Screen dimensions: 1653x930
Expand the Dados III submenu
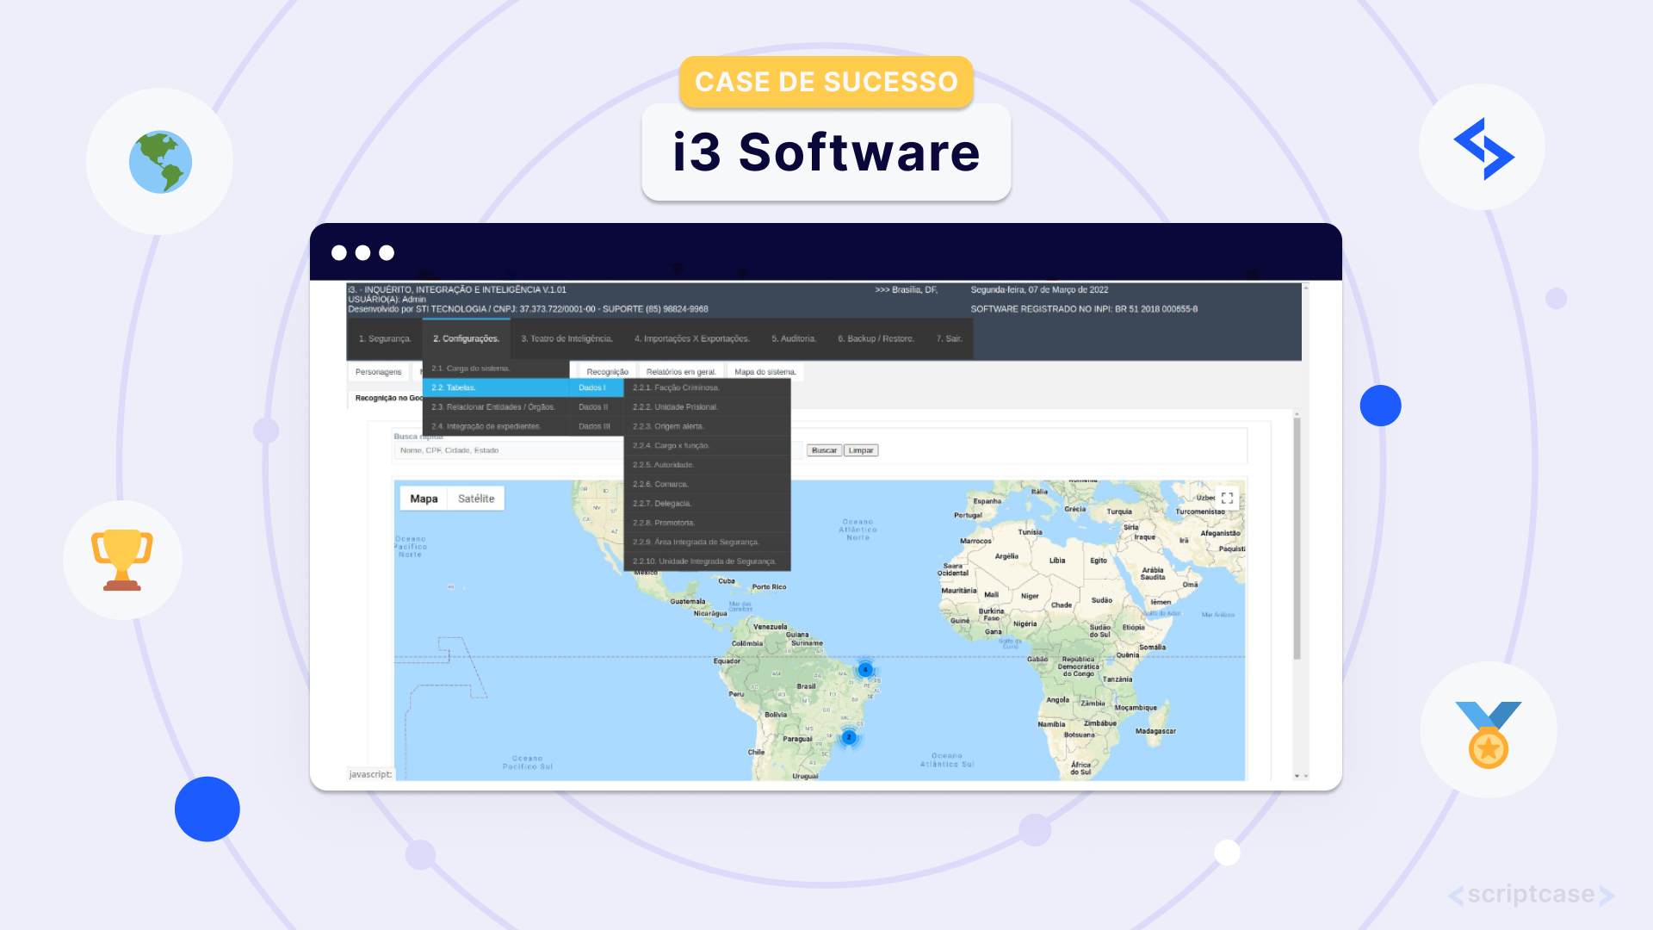tap(597, 426)
